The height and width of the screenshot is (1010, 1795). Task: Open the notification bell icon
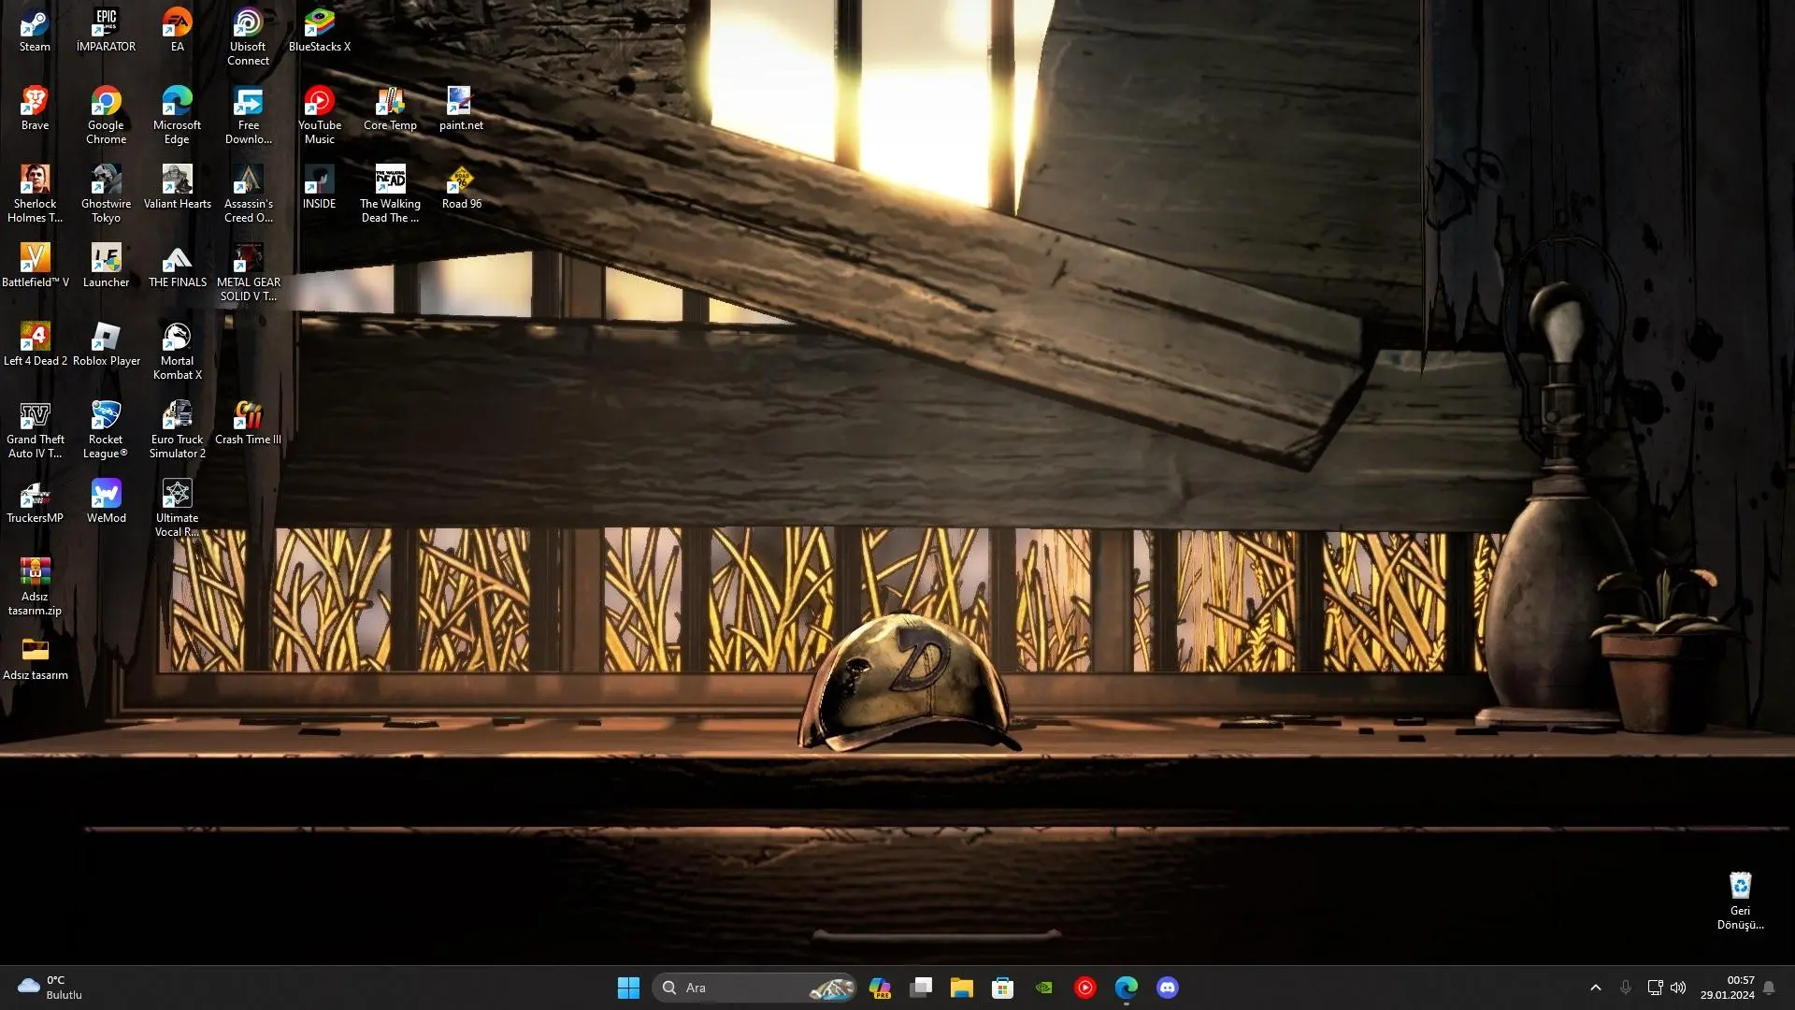[1769, 988]
